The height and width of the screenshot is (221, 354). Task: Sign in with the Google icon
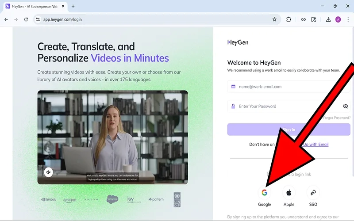265,193
